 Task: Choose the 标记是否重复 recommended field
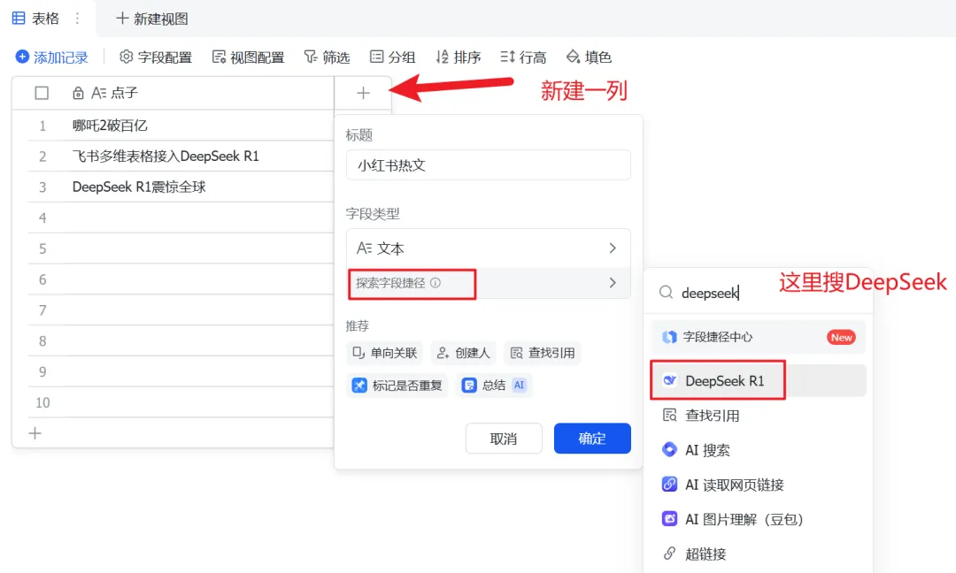pyautogui.click(x=397, y=386)
